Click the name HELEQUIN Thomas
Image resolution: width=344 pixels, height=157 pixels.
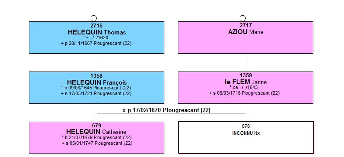tap(97, 32)
